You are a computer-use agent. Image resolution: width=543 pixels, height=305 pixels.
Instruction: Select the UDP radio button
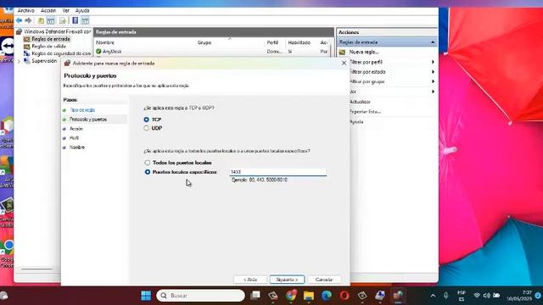pos(147,128)
